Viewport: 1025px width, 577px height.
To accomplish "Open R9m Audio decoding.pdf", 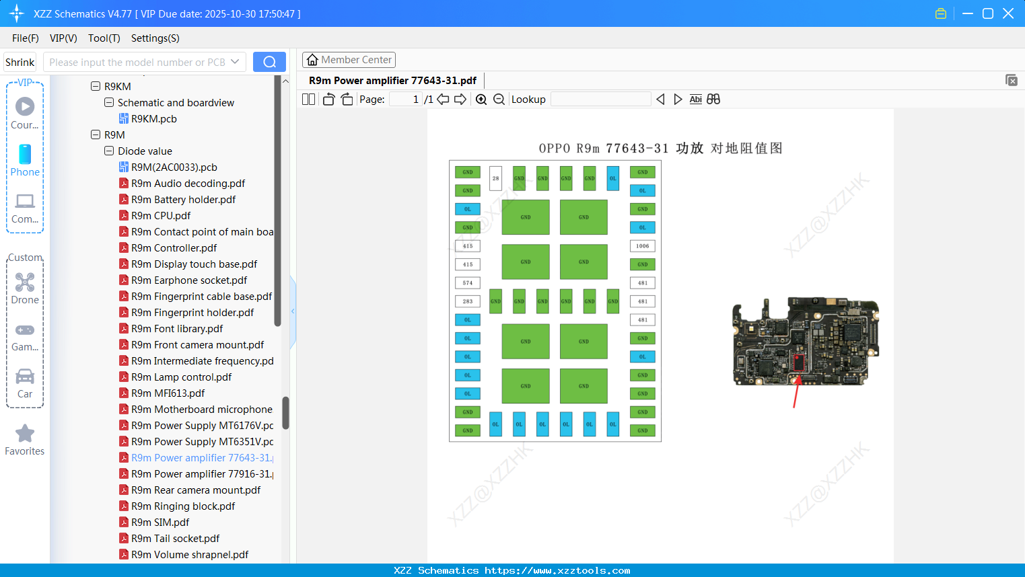I will click(x=182, y=183).
